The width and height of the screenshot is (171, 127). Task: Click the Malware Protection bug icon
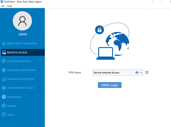click(x=4, y=70)
